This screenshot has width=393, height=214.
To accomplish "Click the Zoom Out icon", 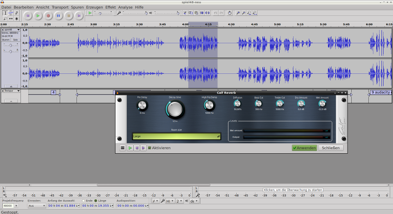I will pyautogui.click(x=244, y=13).
